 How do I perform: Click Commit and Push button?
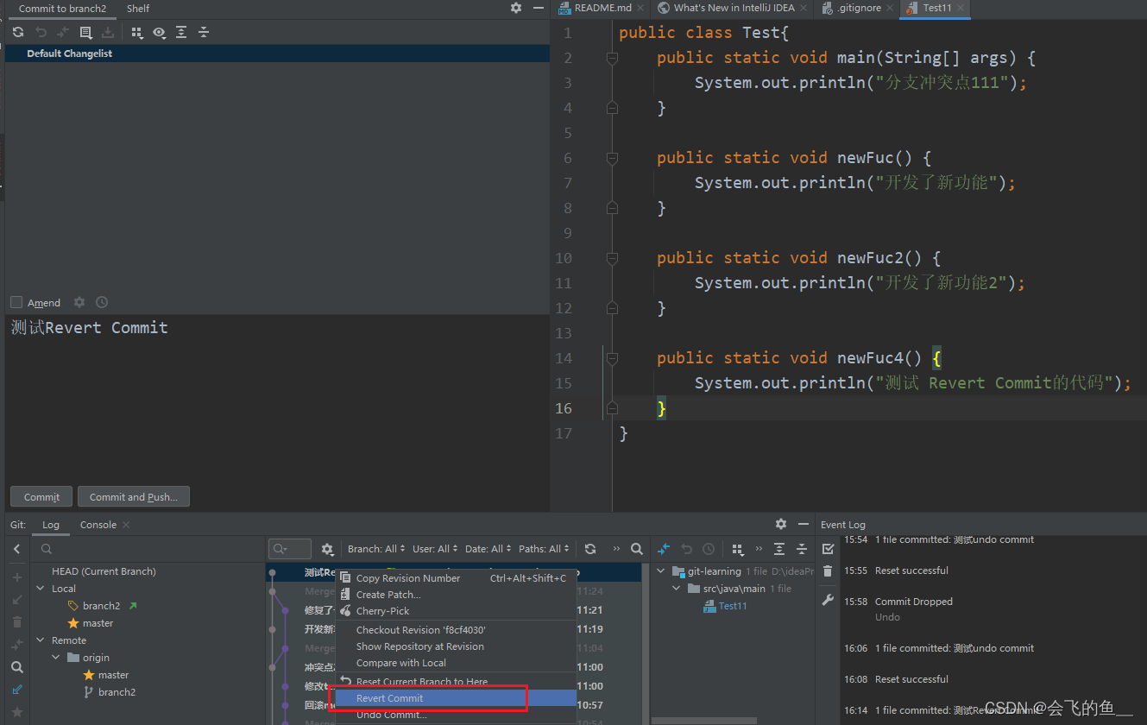[x=134, y=497]
